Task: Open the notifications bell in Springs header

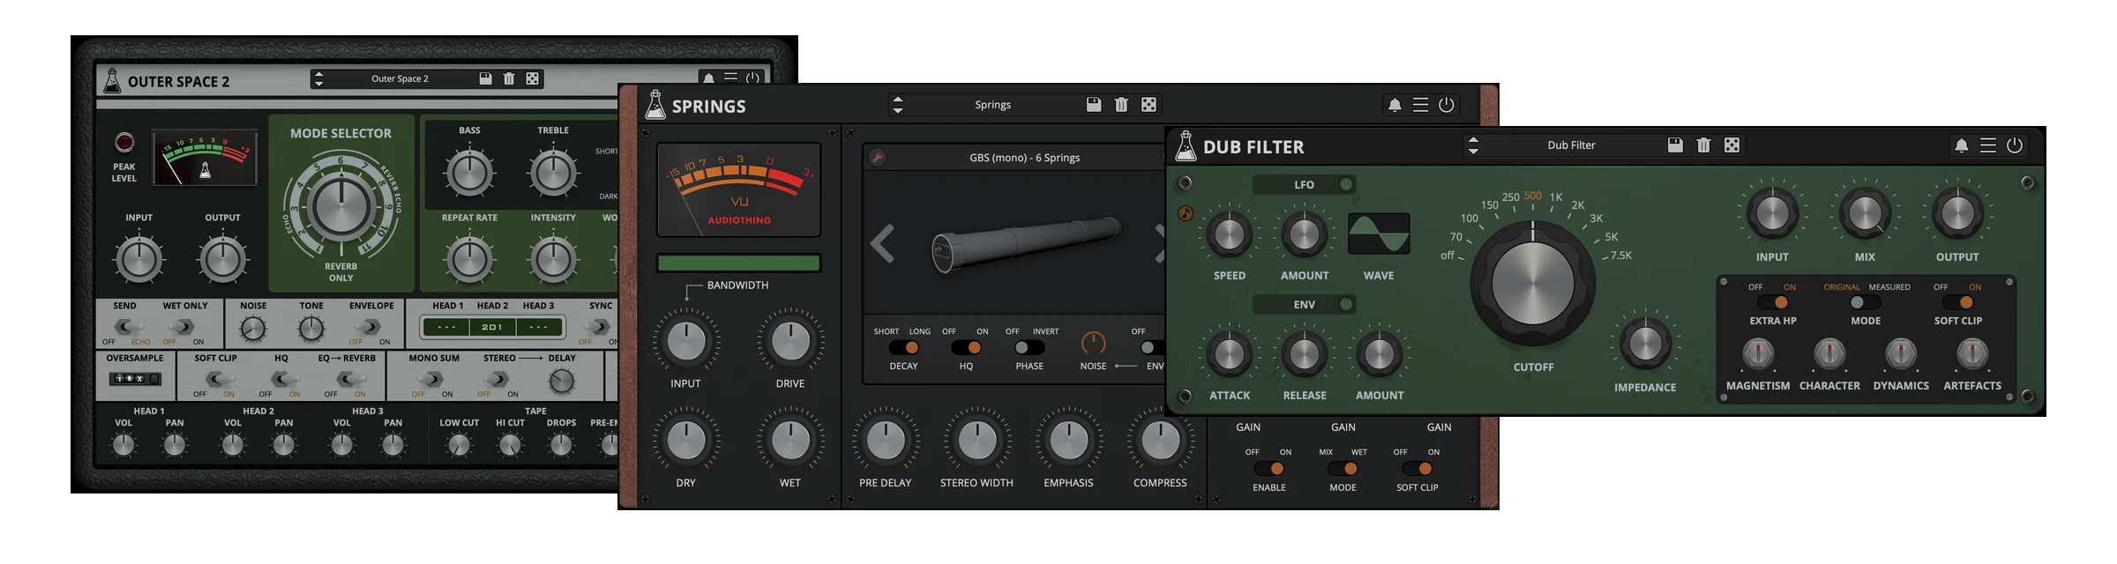Action: point(1395,105)
